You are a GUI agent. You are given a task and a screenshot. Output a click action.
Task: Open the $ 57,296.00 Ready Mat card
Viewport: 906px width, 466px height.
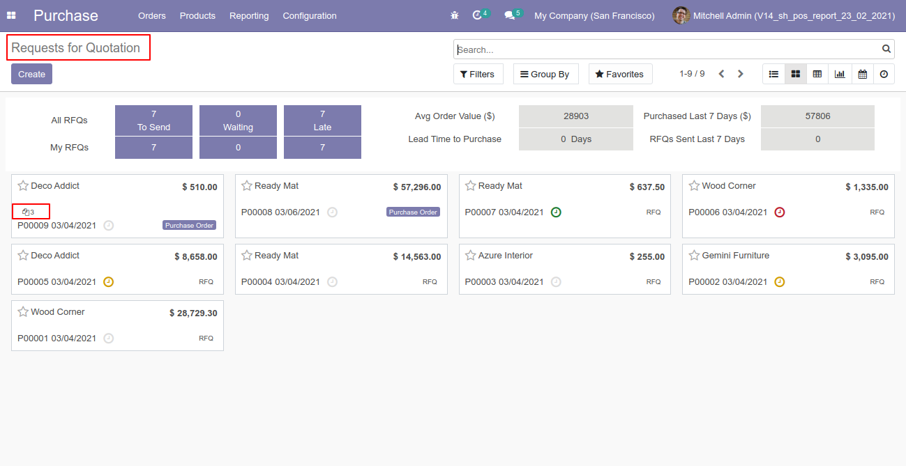(341, 205)
